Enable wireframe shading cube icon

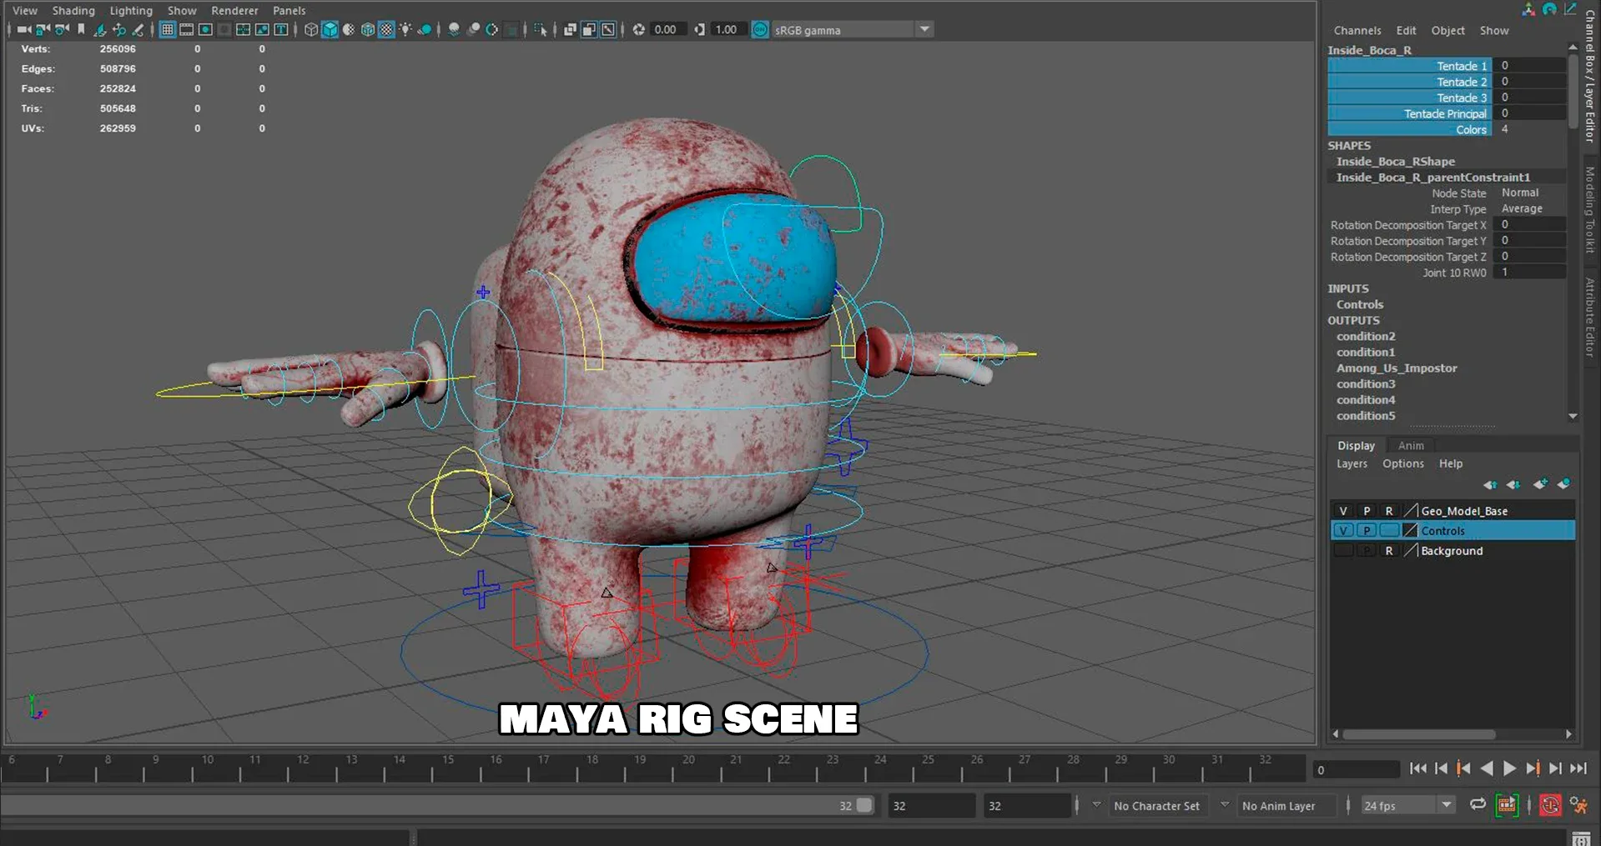click(x=311, y=29)
